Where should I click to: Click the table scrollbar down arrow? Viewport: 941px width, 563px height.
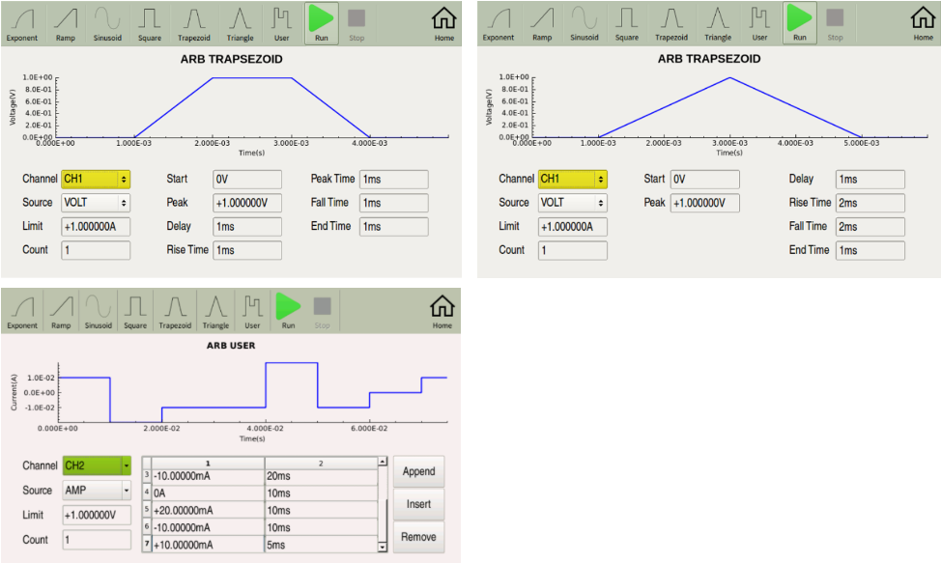click(383, 547)
